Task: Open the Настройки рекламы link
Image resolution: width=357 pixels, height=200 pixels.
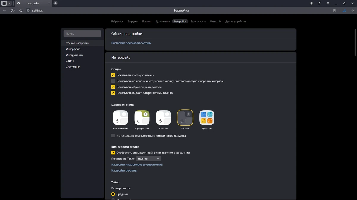Action: [x=124, y=170]
